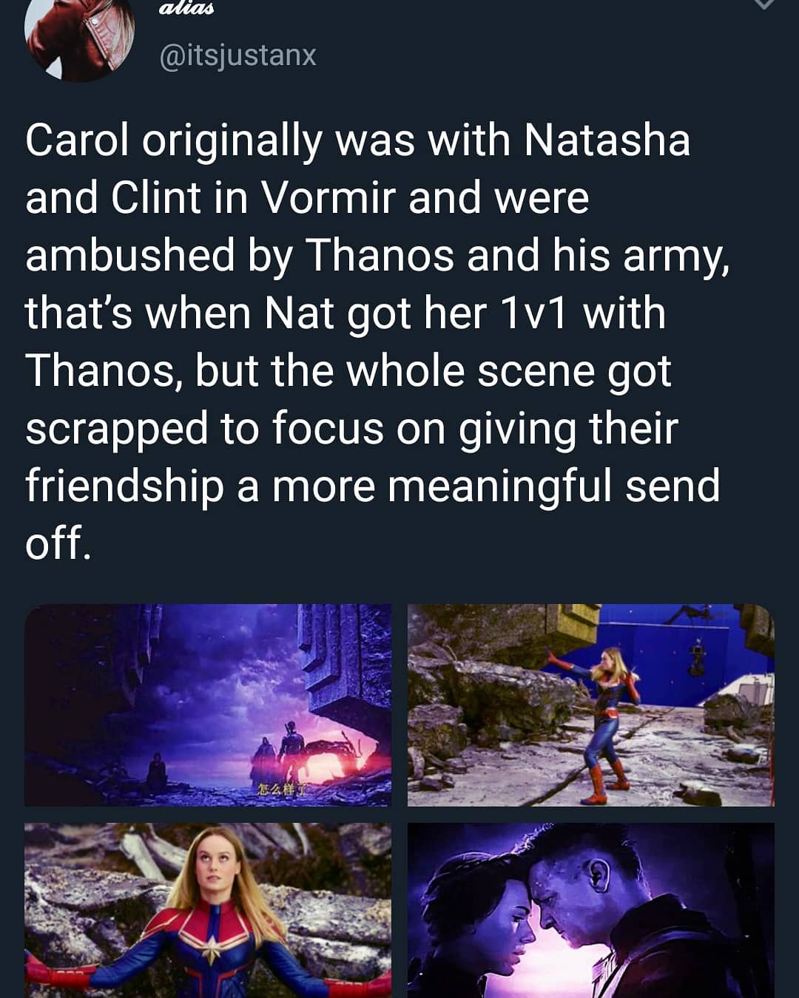799x998 pixels.
Task: Open the tweet options chevron menu
Action: pos(763,4)
